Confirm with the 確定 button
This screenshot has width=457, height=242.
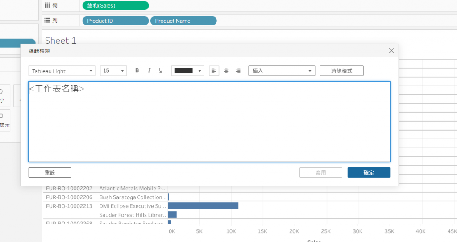(x=369, y=172)
